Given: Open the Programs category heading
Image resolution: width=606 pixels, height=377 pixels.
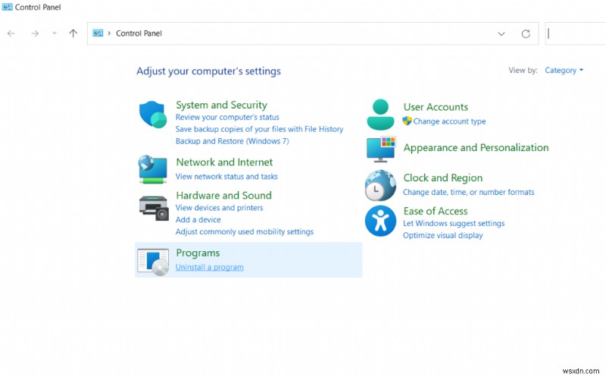Looking at the screenshot, I should pos(198,253).
